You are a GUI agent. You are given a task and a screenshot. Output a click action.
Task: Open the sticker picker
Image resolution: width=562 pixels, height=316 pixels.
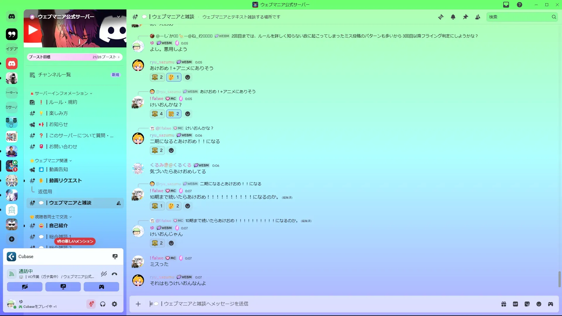click(x=527, y=304)
